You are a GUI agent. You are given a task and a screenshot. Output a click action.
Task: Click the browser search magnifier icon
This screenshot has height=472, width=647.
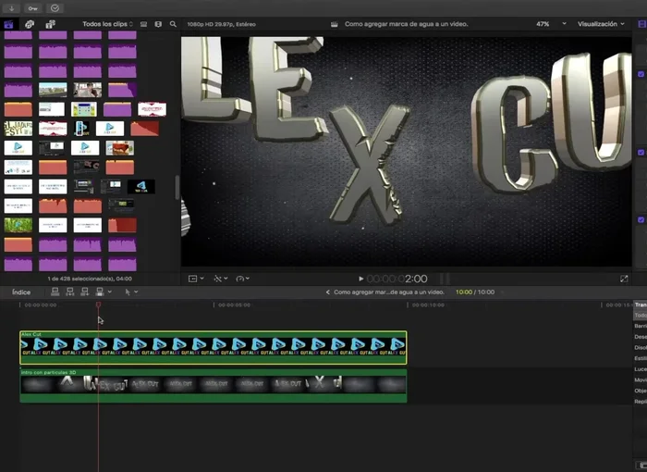pyautogui.click(x=173, y=23)
